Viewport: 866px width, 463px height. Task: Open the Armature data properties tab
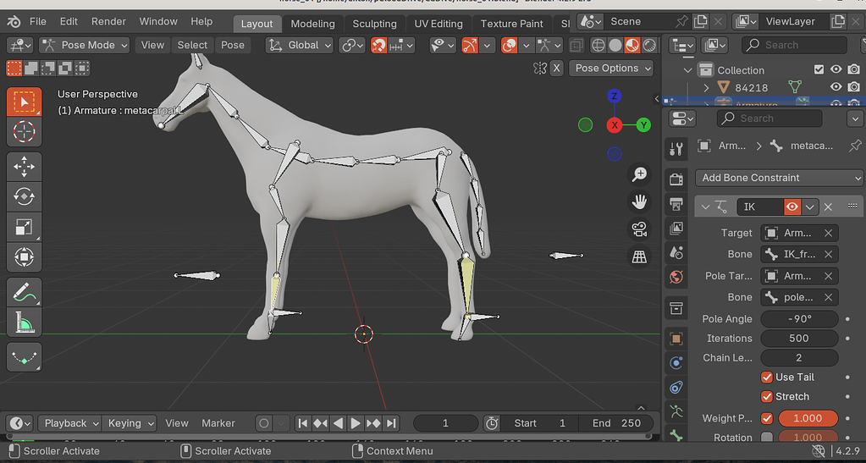(x=676, y=411)
